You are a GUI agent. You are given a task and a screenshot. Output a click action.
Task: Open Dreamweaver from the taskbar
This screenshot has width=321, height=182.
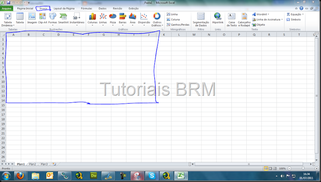pos(93,176)
